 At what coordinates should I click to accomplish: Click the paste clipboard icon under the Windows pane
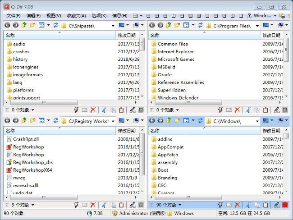coord(266,205)
